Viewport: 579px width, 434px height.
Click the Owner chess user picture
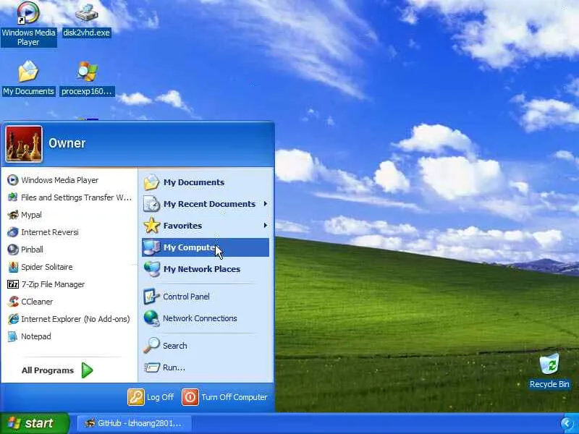(x=24, y=144)
